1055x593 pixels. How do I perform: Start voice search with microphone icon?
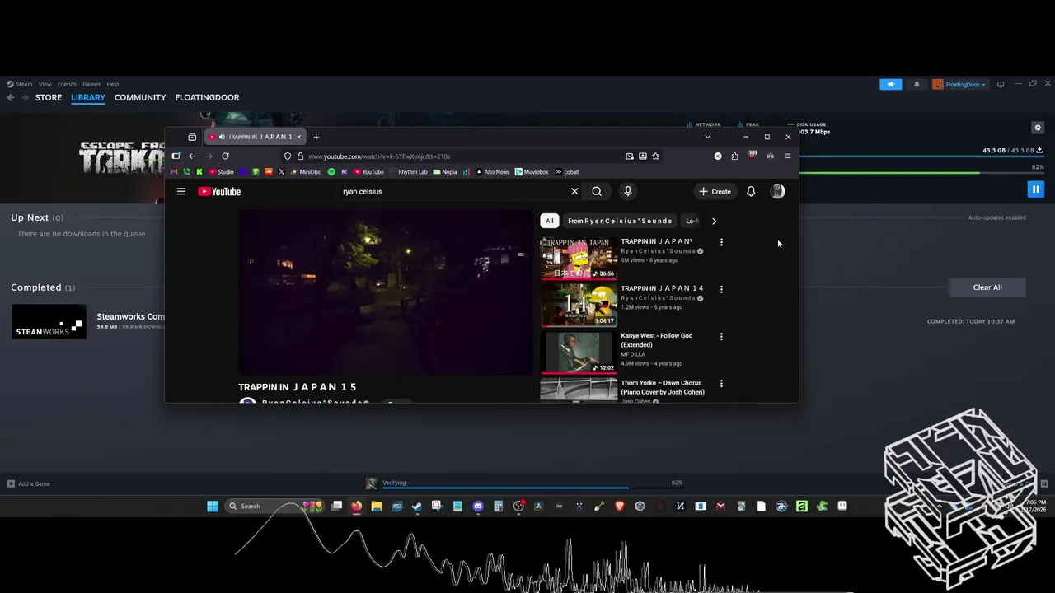pyautogui.click(x=628, y=191)
